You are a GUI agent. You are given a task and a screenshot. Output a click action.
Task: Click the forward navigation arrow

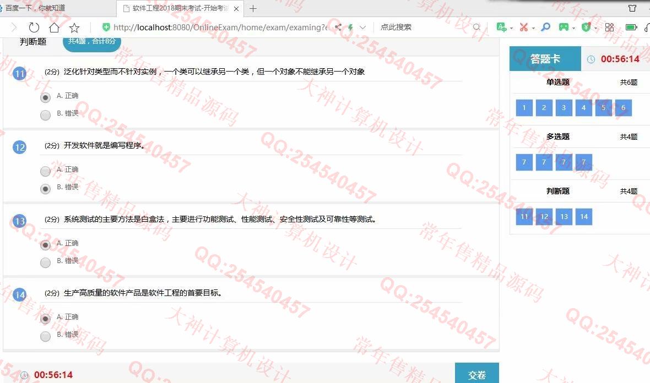coord(14,28)
